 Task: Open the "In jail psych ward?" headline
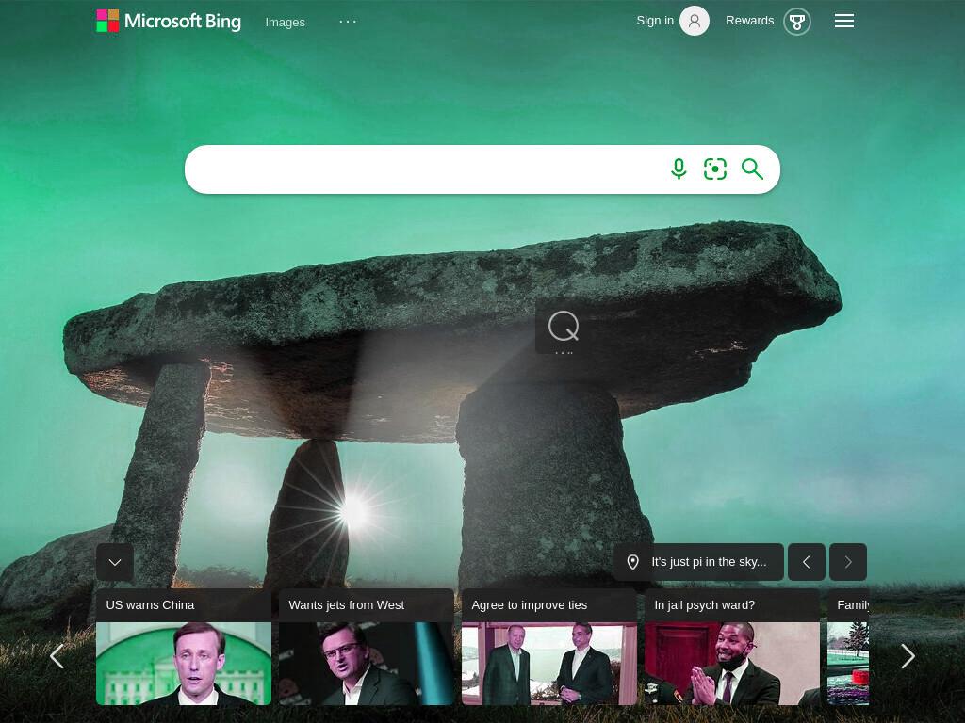[705, 605]
